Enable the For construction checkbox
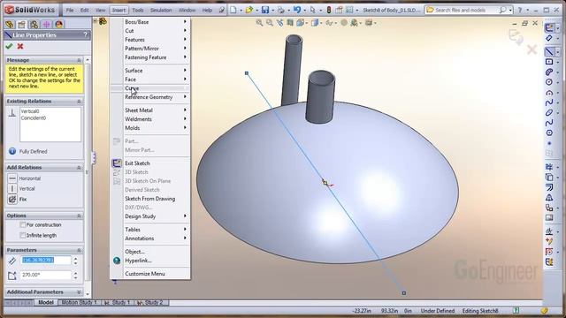 23,224
